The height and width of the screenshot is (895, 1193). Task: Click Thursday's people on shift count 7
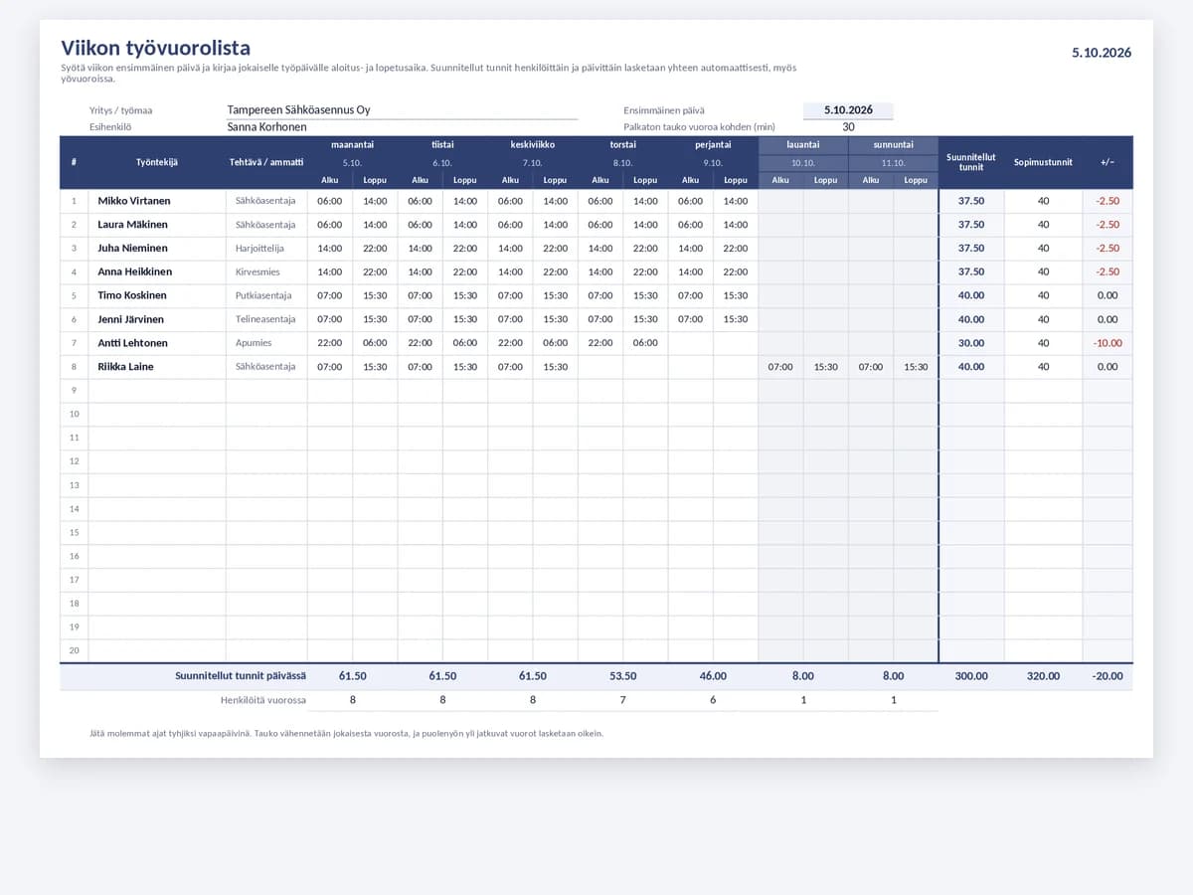(622, 700)
